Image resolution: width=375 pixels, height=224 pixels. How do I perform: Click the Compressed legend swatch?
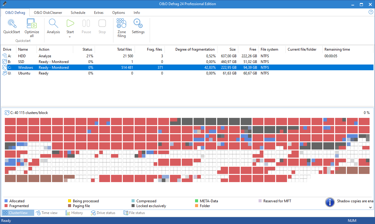coord(133,201)
